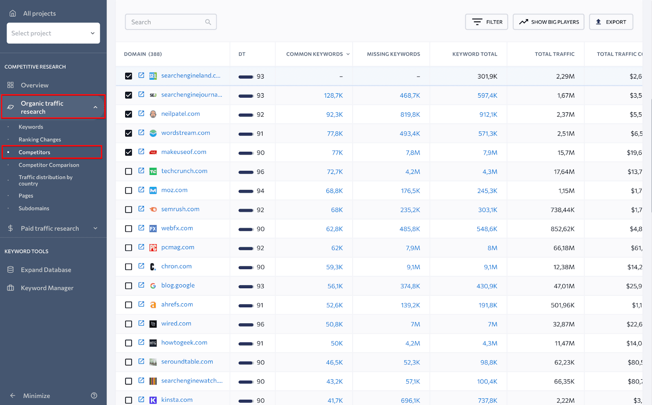Screen dimensions: 652x405
Task: Check the semrush.com checkbox
Action: (129, 210)
